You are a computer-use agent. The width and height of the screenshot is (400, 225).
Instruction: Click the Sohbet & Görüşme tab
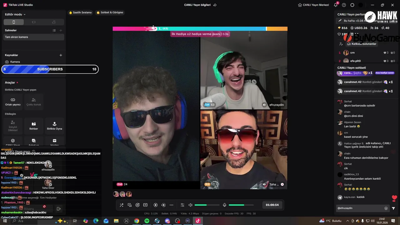point(110,12)
